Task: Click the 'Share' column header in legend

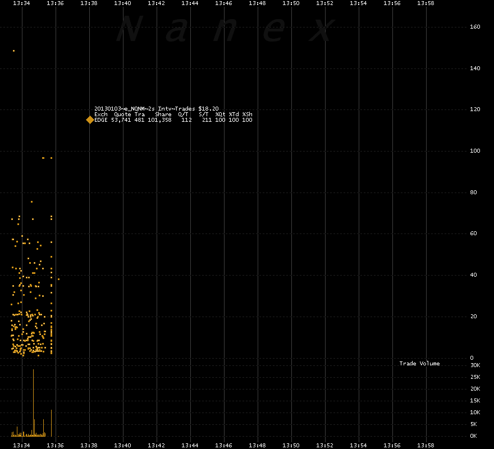Action: tap(163, 114)
